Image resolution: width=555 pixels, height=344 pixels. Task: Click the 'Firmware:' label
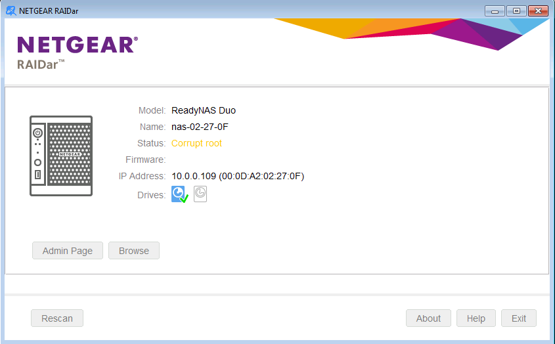pos(145,160)
